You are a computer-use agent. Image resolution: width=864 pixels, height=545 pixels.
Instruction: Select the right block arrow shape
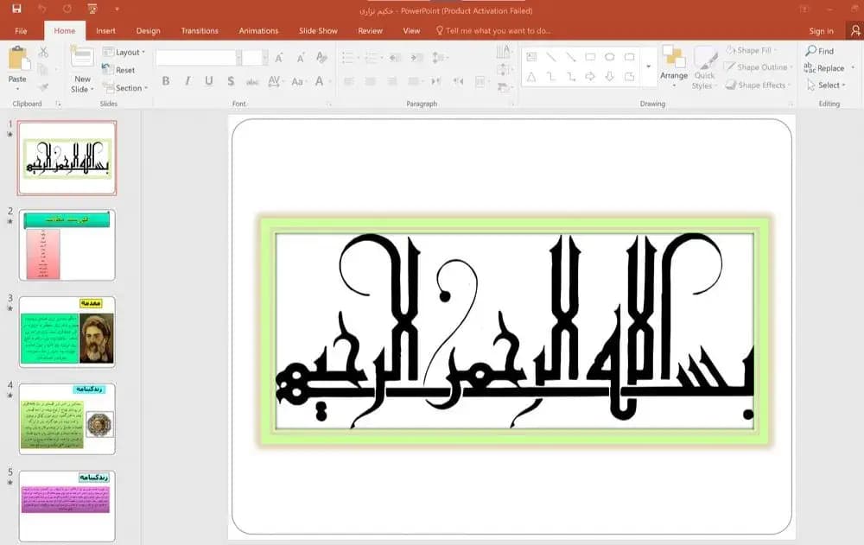click(x=590, y=77)
